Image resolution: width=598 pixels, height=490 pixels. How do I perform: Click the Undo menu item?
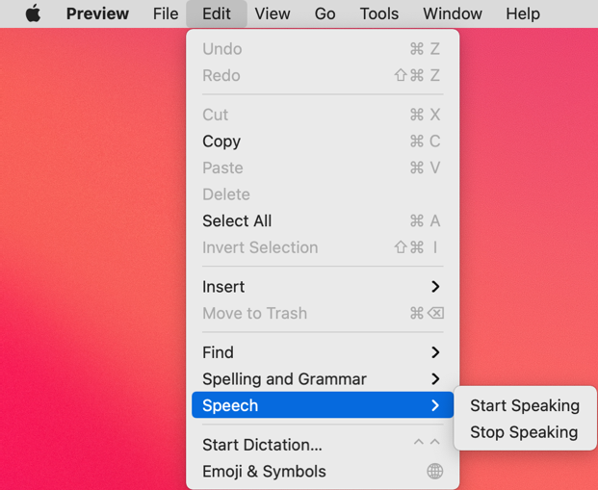(323, 49)
